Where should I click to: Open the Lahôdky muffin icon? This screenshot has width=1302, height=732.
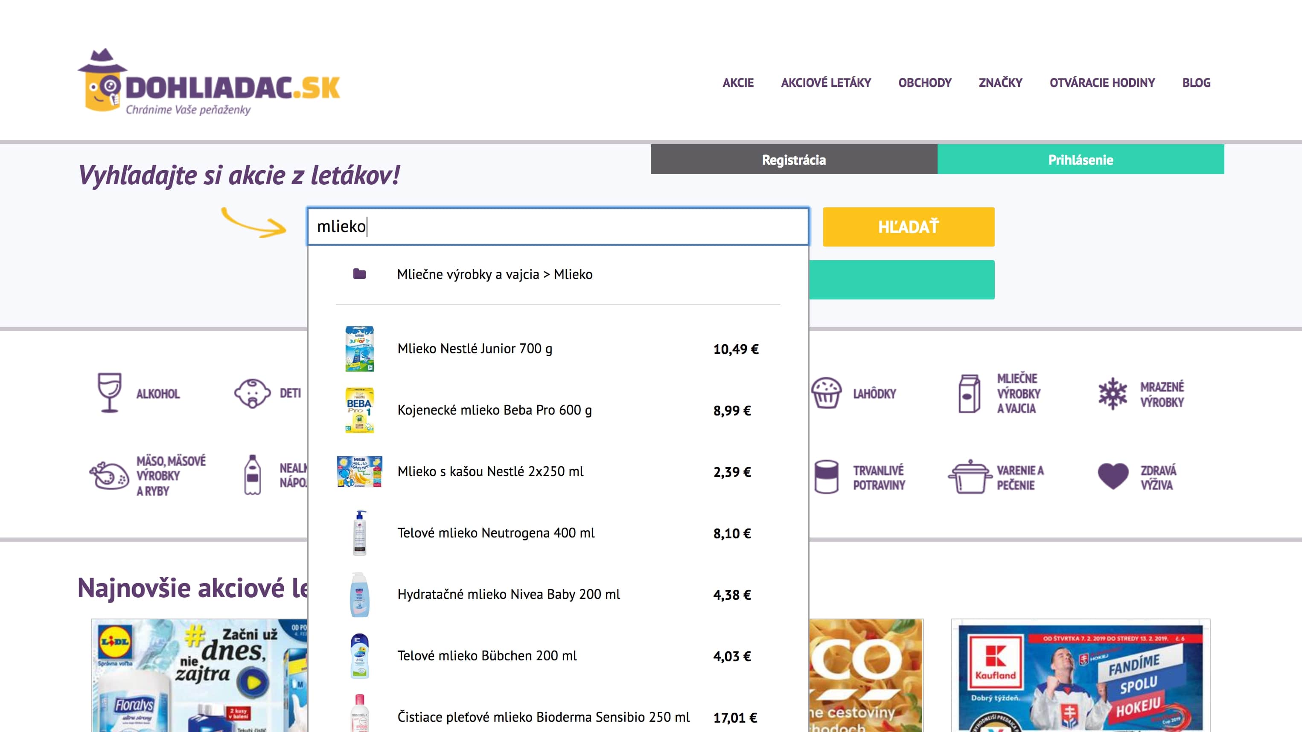(x=826, y=393)
